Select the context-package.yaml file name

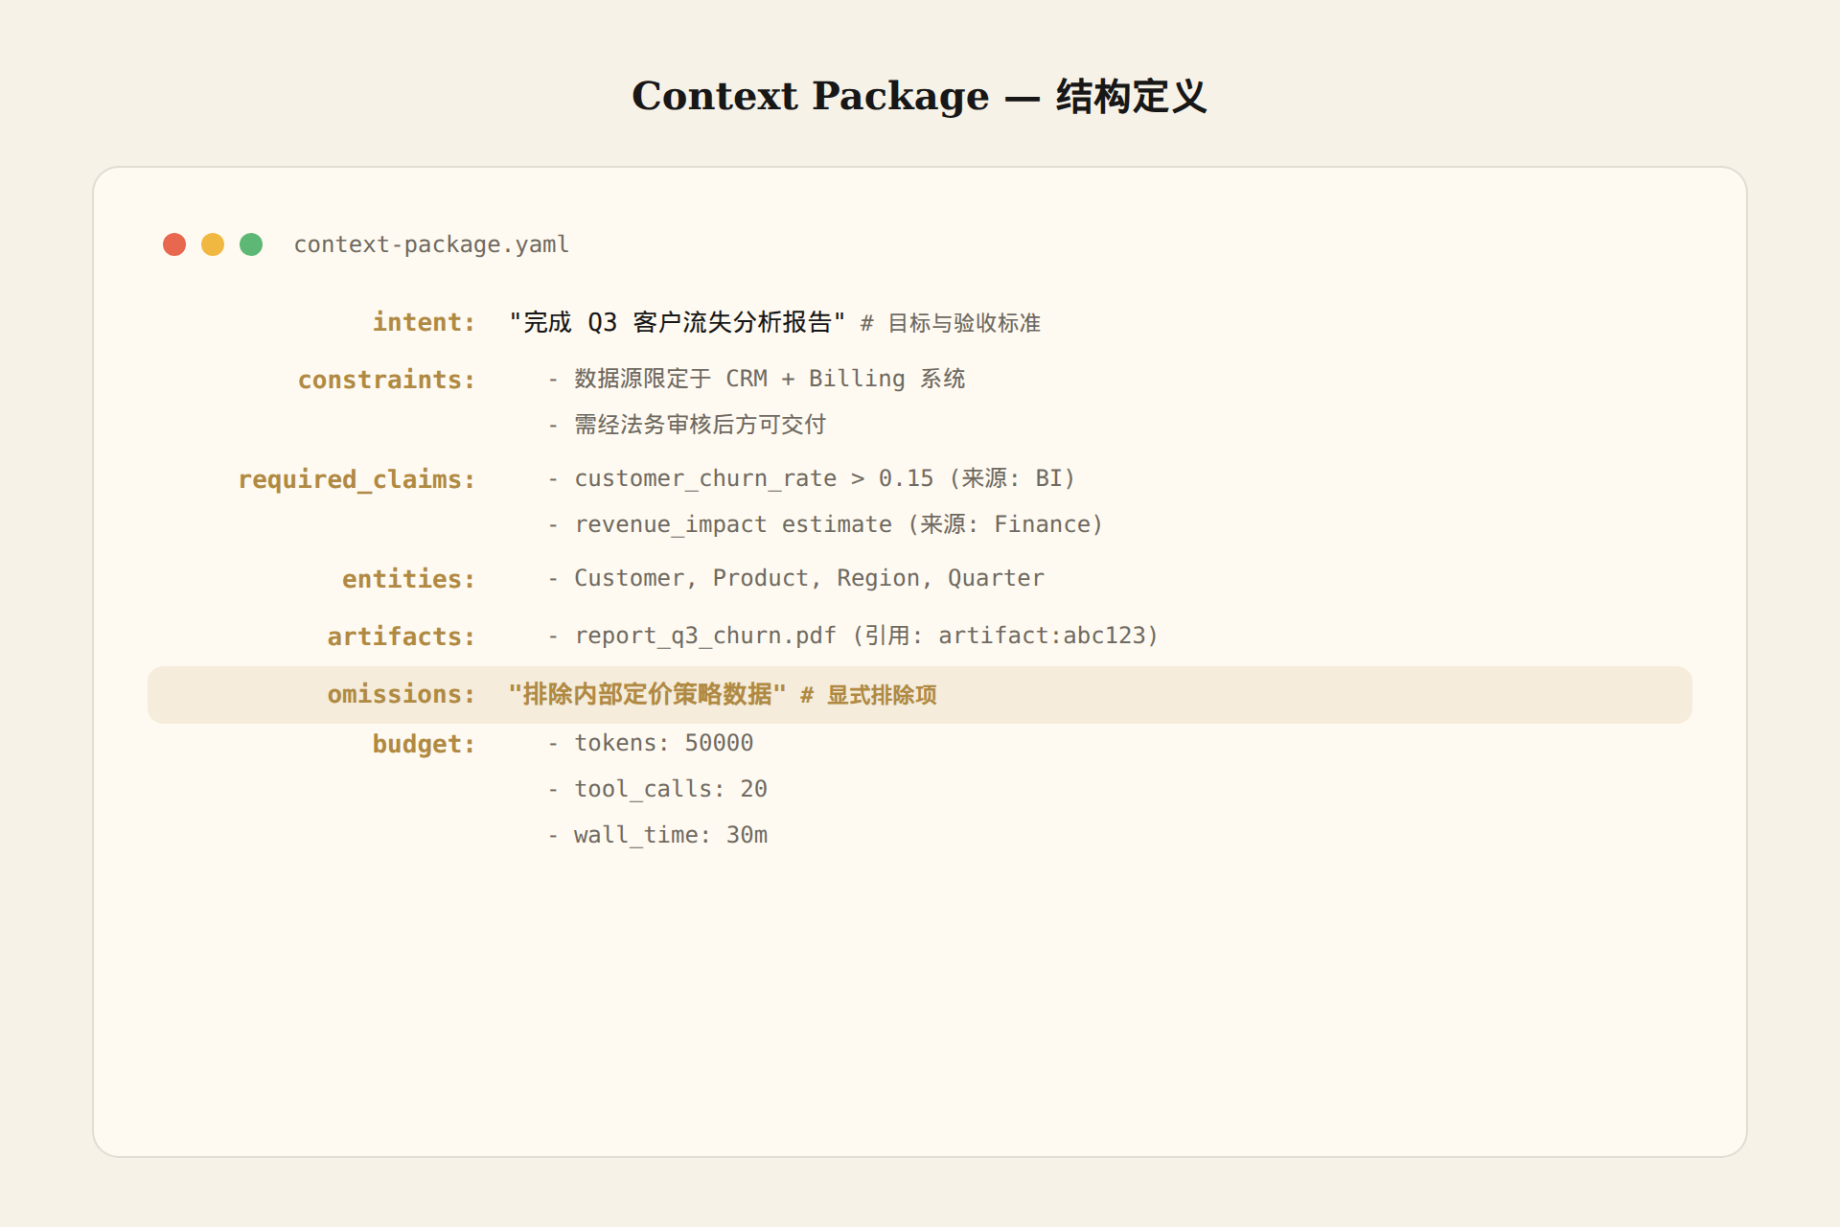tap(431, 244)
